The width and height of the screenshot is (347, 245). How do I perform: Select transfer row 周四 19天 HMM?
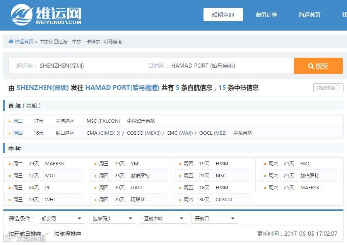tap(213, 164)
